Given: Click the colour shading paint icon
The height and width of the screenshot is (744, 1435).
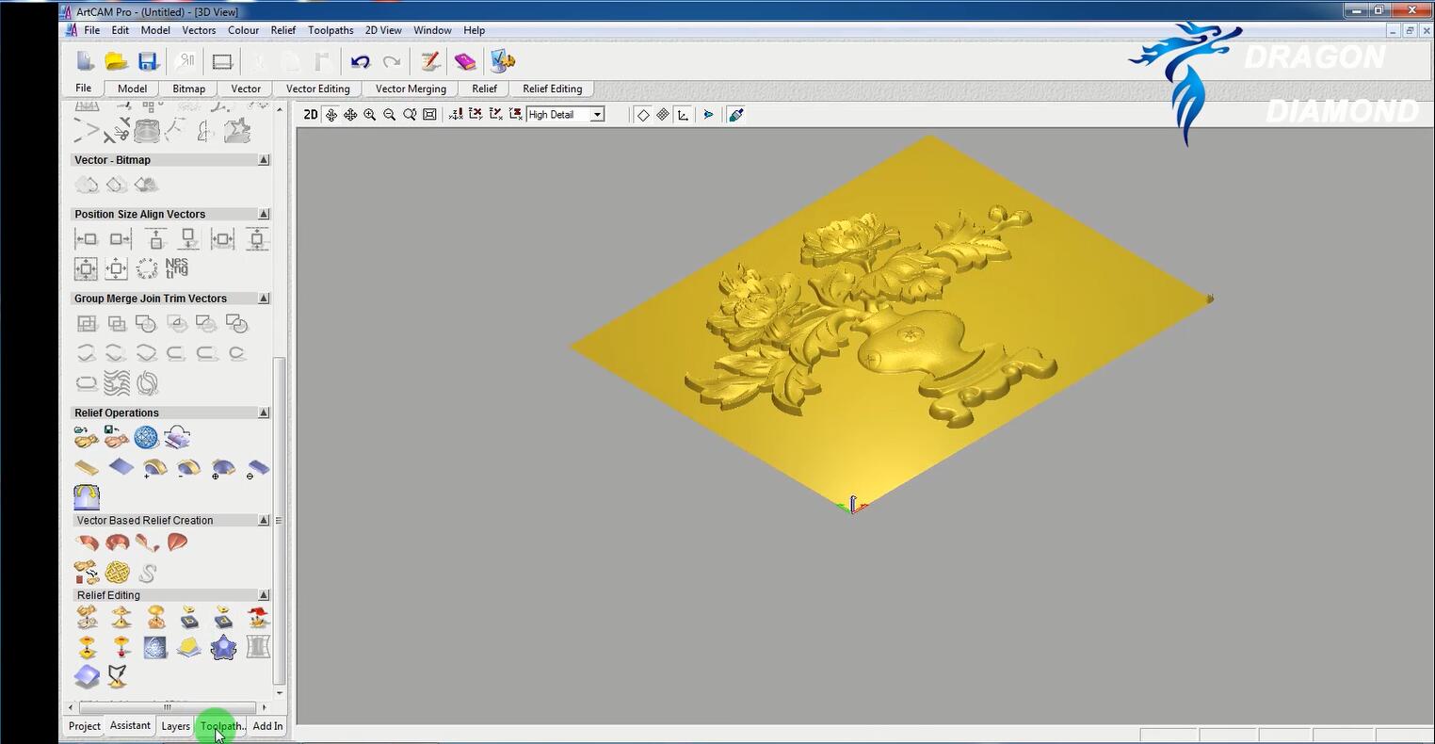Looking at the screenshot, I should click(736, 115).
